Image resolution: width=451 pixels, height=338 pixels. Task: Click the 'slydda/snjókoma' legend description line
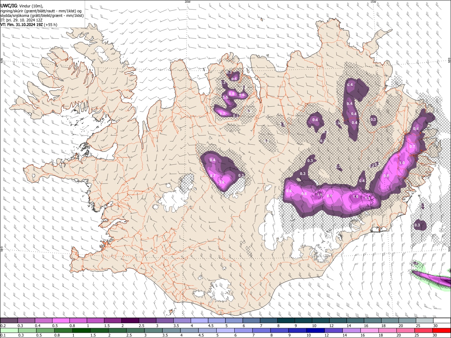[x=42, y=15]
